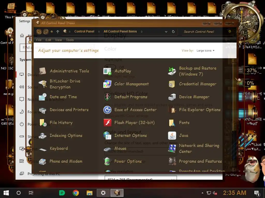Open the notification center icon

pyautogui.click(x=257, y=193)
